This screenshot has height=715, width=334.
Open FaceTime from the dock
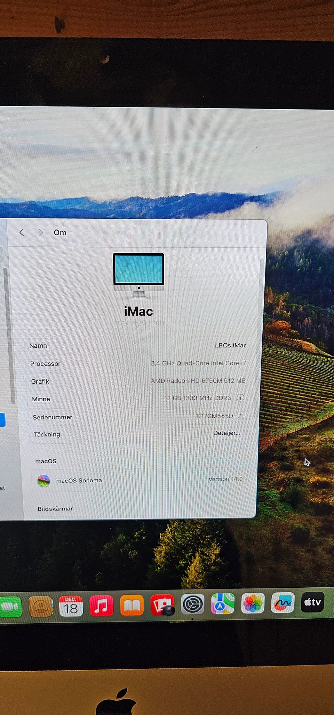click(x=10, y=607)
